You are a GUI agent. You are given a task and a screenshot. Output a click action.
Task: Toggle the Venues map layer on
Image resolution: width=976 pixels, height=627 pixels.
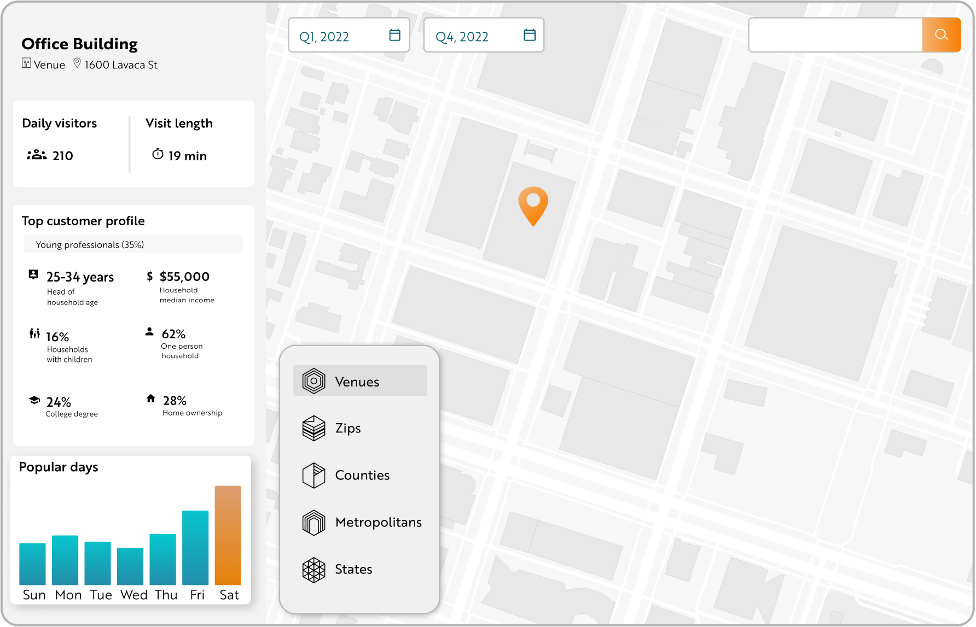[359, 380]
